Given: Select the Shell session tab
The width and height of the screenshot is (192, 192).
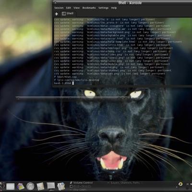Looking at the screenshot, I should (x=68, y=13).
